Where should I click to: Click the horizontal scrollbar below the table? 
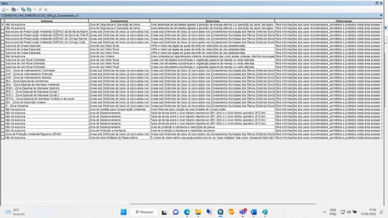[x=223, y=204]
